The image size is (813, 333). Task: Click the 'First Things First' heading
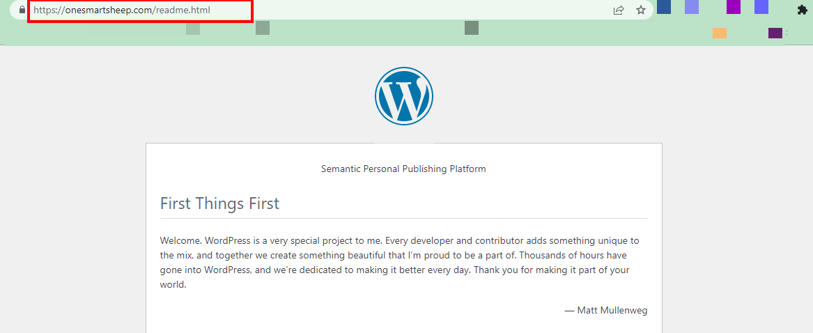(220, 203)
